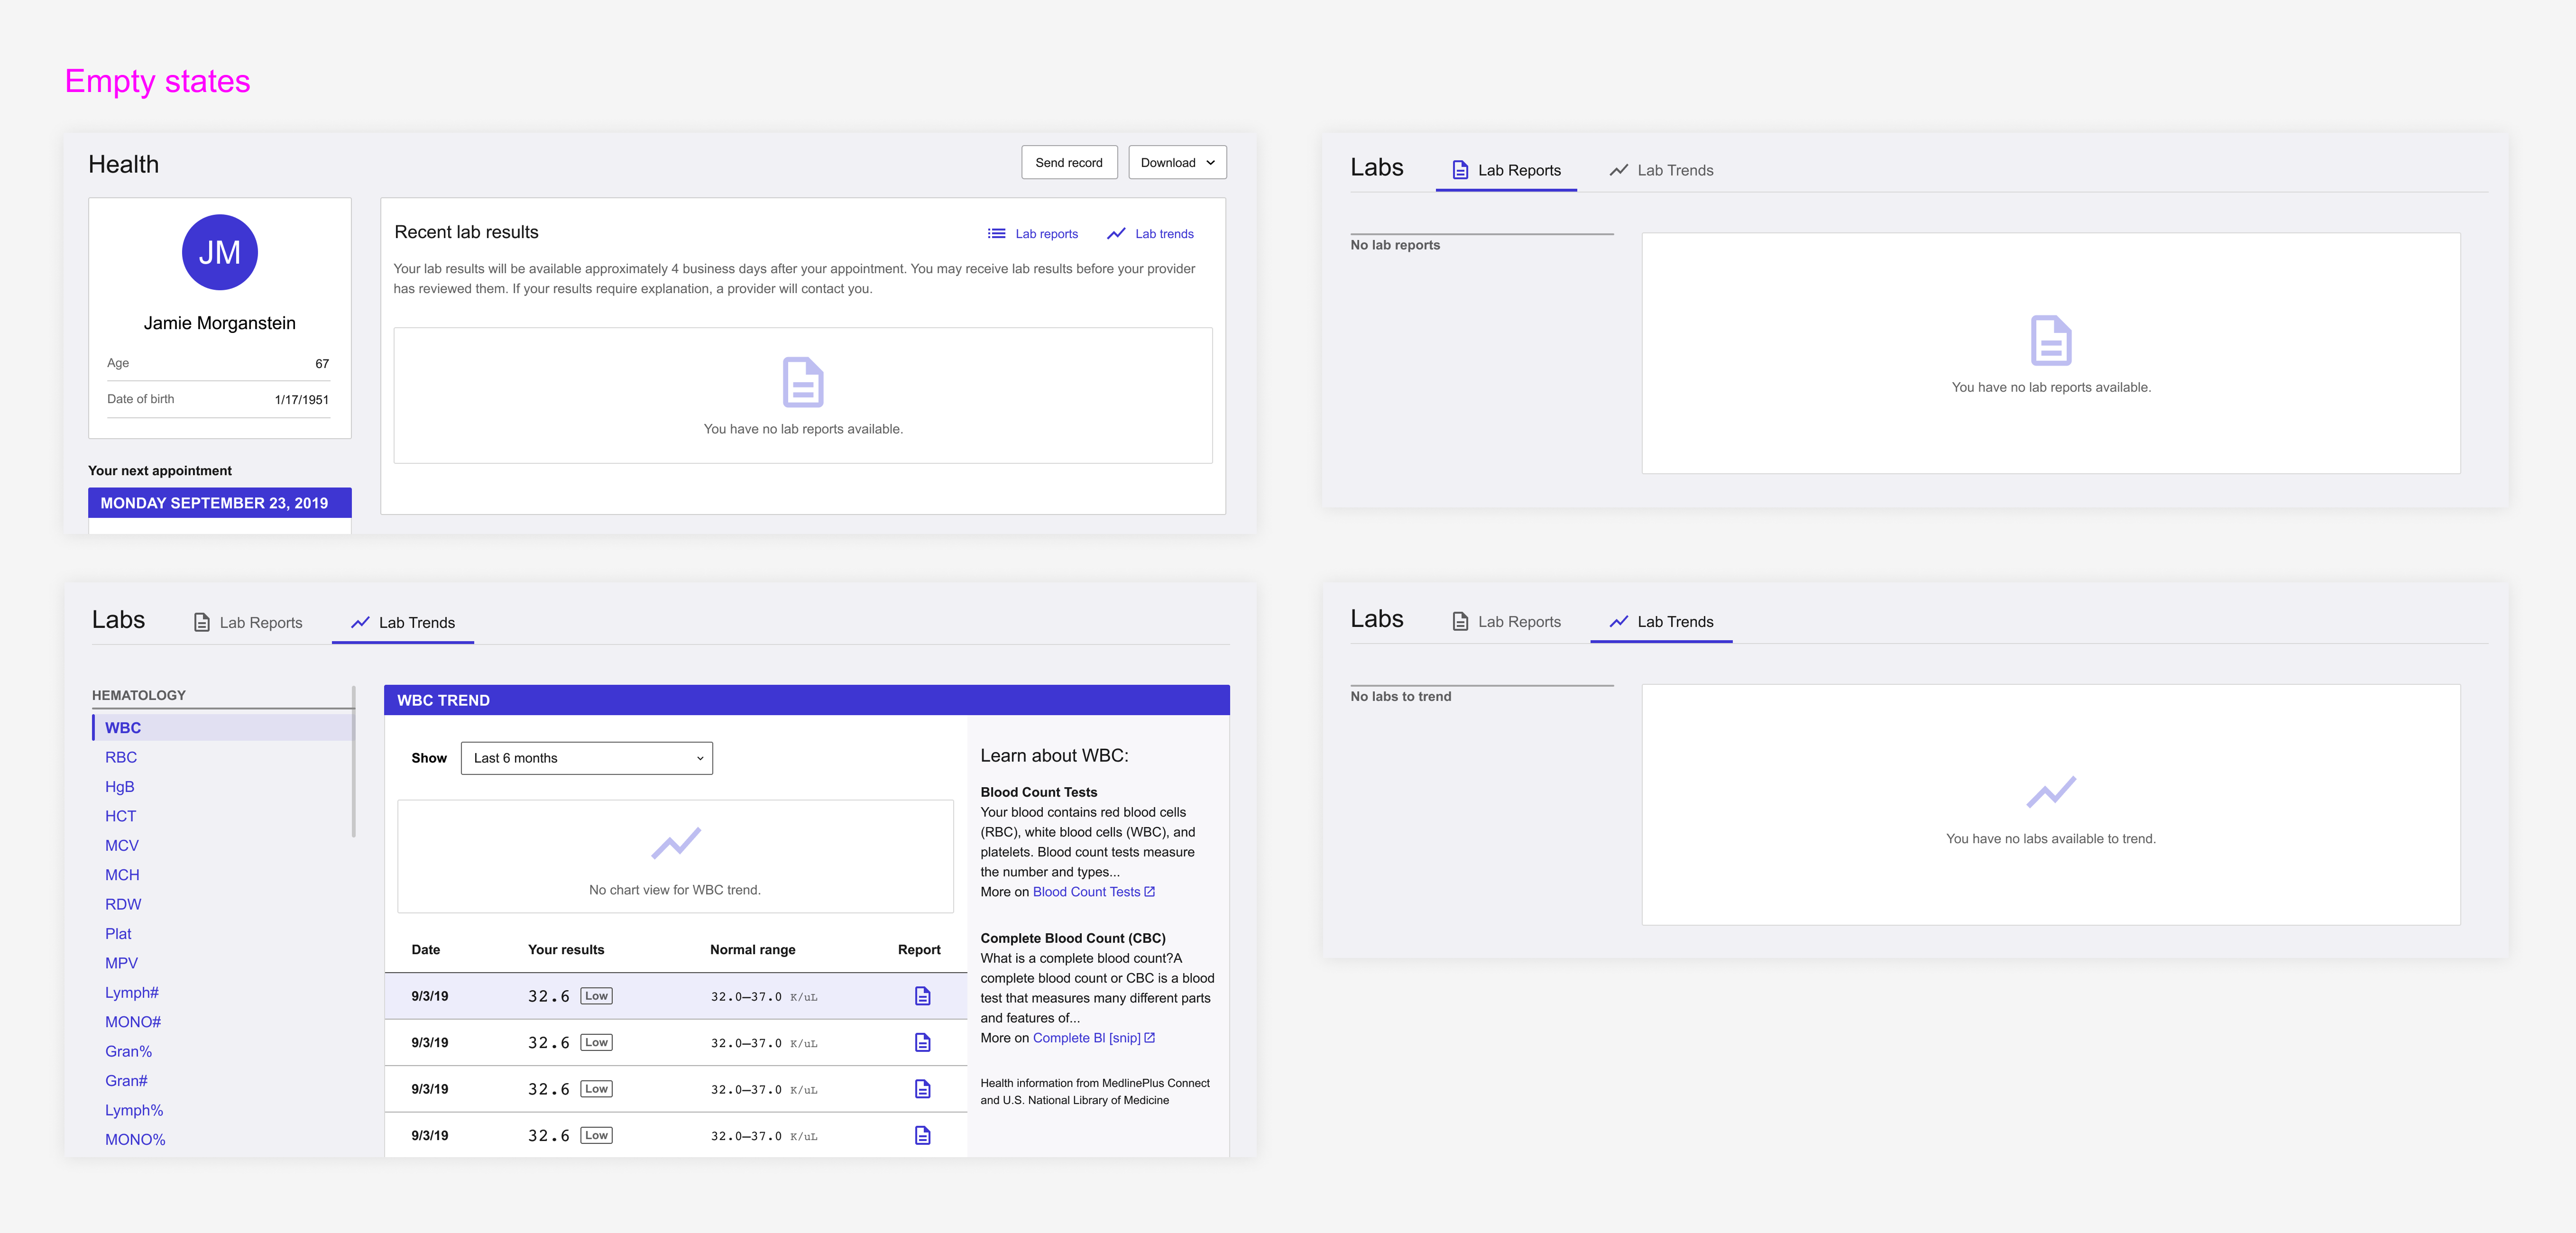This screenshot has width=2576, height=1233.
Task: Select Lymph# in the Hematology list
Action: pyautogui.click(x=132, y=992)
